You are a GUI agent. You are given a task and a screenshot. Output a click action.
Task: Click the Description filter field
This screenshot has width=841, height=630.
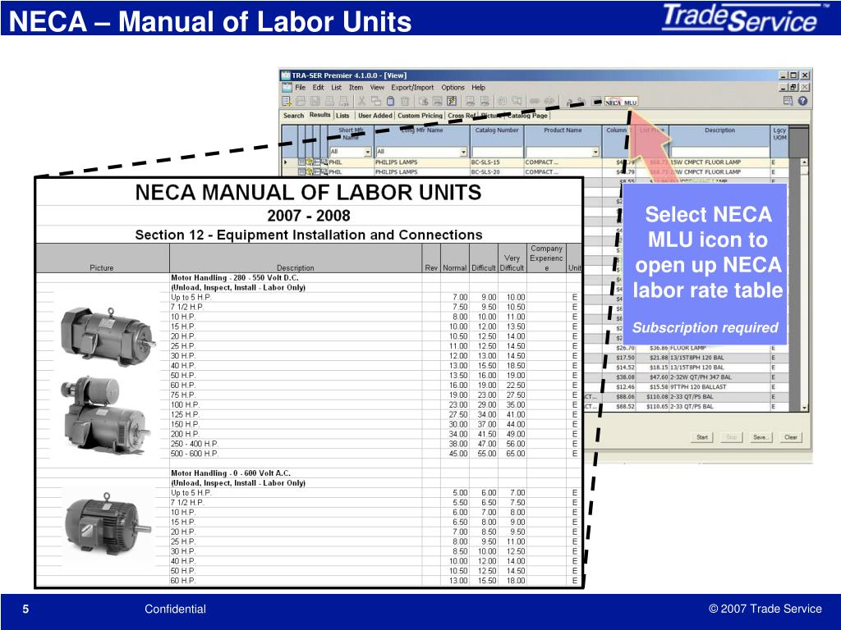[719, 152]
